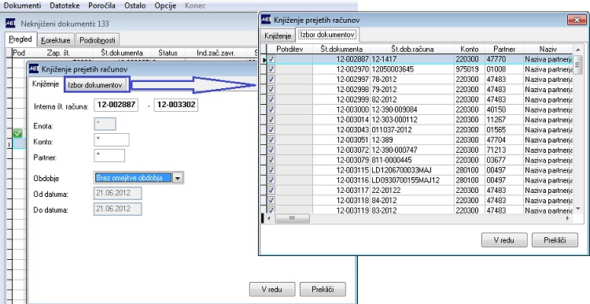This screenshot has width=590, height=304.
Task: Click first Interna št. računa field 12-002887
Action: click(x=116, y=105)
